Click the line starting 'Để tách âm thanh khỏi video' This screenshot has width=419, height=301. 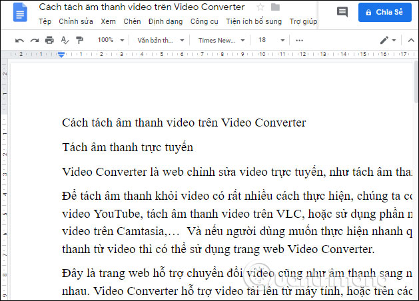(x=237, y=196)
